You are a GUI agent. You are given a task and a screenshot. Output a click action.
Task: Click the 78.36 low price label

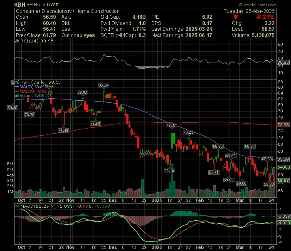pyautogui.click(x=30, y=114)
